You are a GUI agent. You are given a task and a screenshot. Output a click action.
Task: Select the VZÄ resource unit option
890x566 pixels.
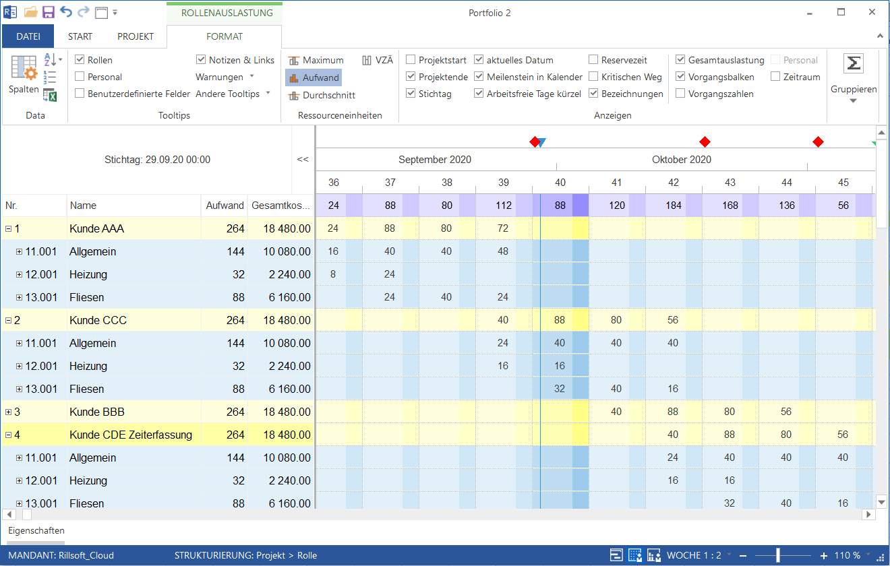pos(378,60)
